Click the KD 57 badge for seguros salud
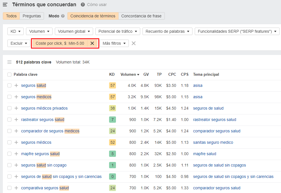This screenshot has height=193, width=281. [113, 85]
